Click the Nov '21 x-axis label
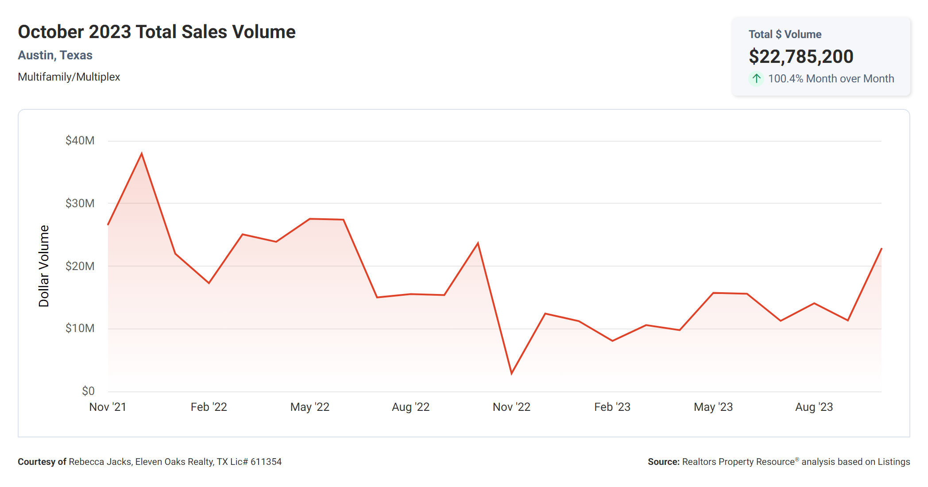 tap(108, 407)
